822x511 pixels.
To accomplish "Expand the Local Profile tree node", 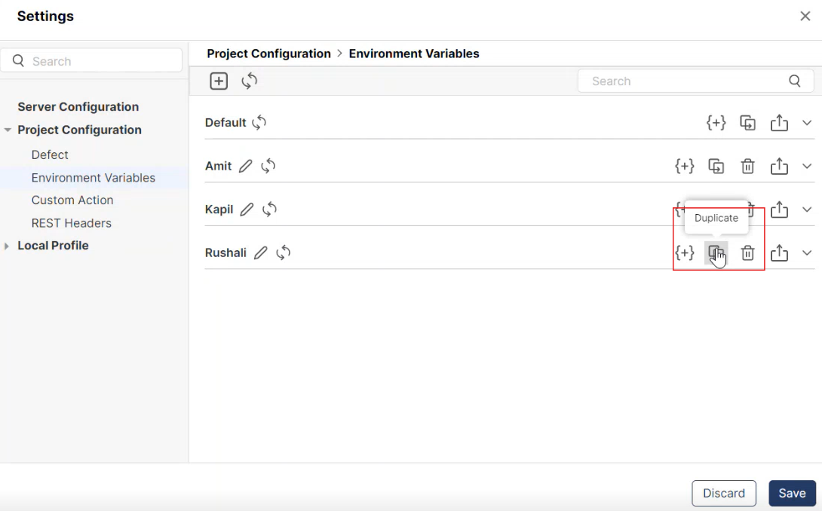I will click(7, 246).
